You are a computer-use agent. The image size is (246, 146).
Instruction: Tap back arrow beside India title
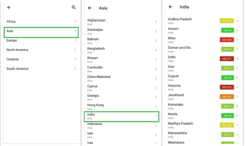click(170, 7)
